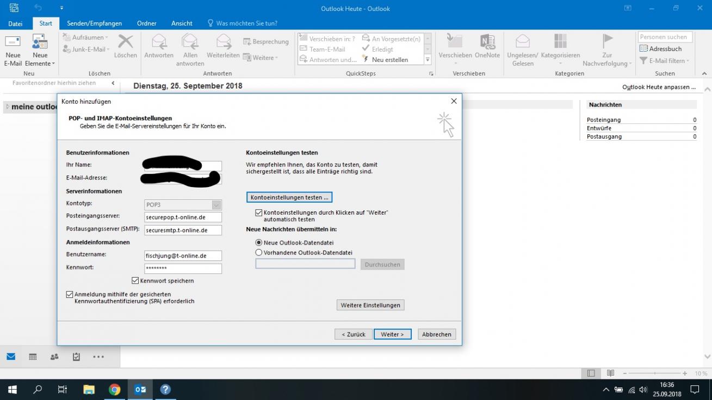Open File Explorer from taskbar
The image size is (712, 400).
[x=89, y=389]
